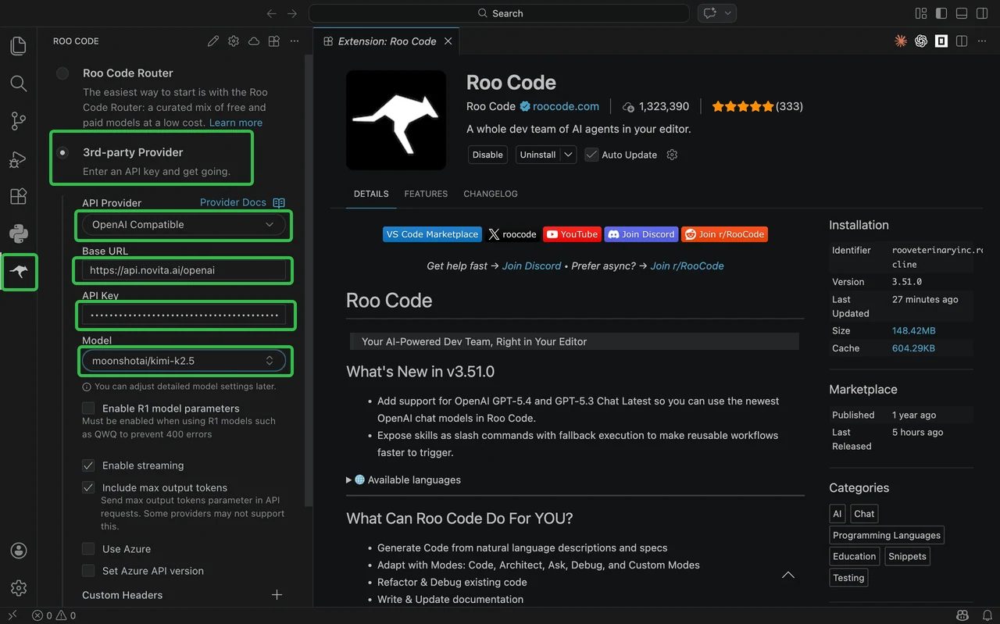Open Manage gear at activity bar bottom
The width and height of the screenshot is (1000, 624).
[x=19, y=588]
